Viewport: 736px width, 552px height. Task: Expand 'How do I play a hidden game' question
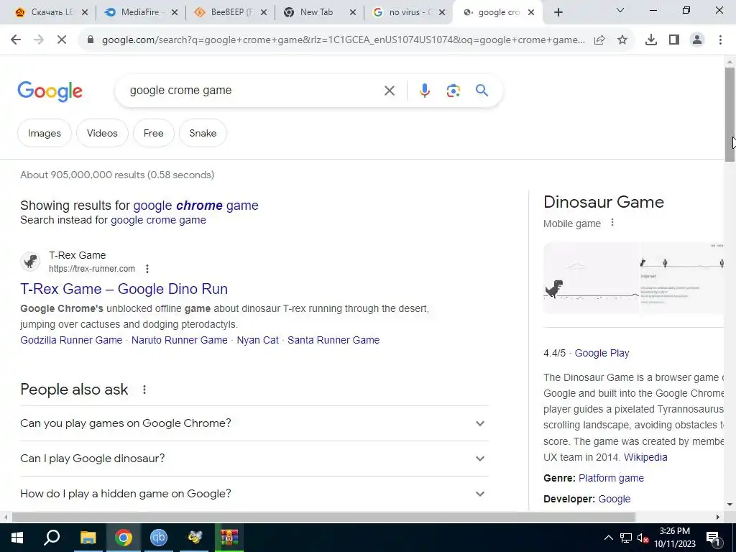(254, 494)
